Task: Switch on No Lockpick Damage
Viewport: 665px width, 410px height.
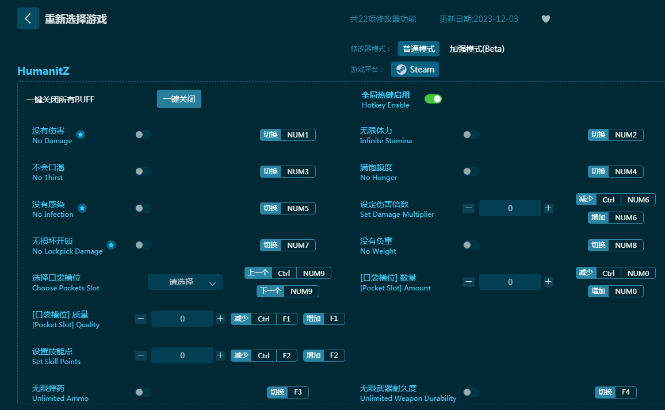Action: 143,245
